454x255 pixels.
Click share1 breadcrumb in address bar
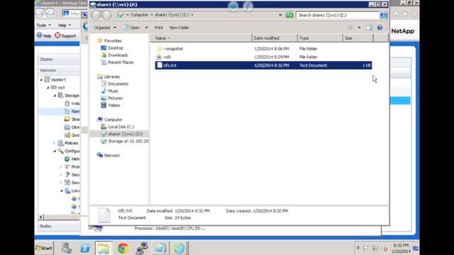[172, 15]
